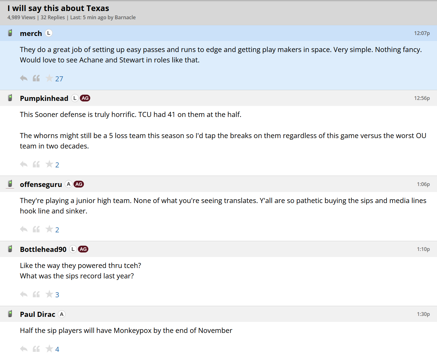Screen dimensions: 437x355
Task: Star merch's post with 27 stars
Action: pyautogui.click(x=49, y=78)
